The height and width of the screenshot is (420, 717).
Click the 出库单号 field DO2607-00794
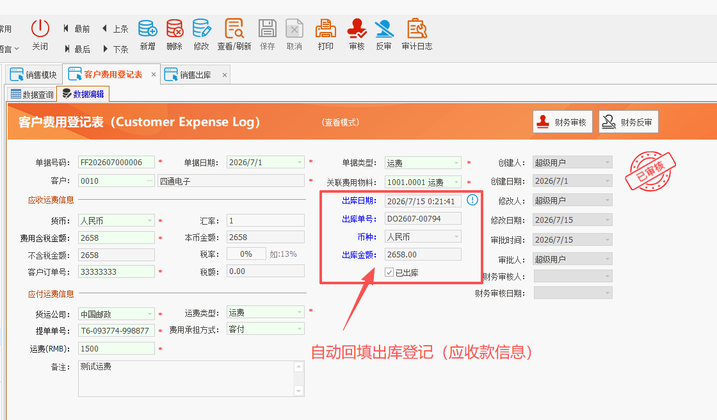click(x=423, y=219)
